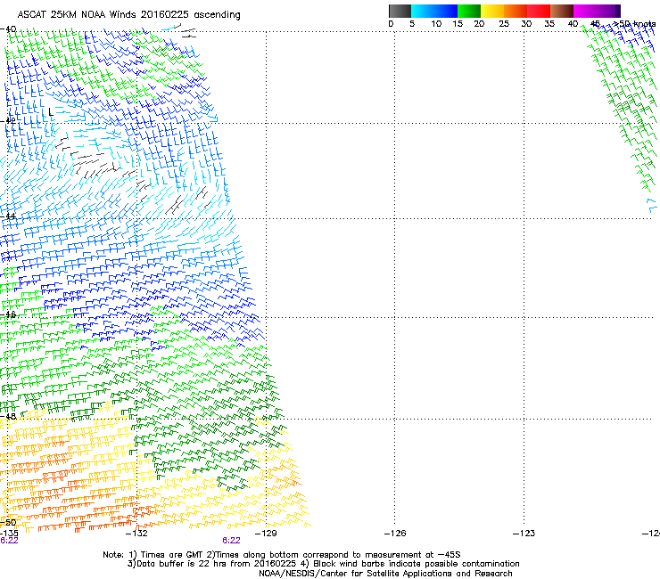
Task: Click the '-132' longitude axis label
Action: 136,534
